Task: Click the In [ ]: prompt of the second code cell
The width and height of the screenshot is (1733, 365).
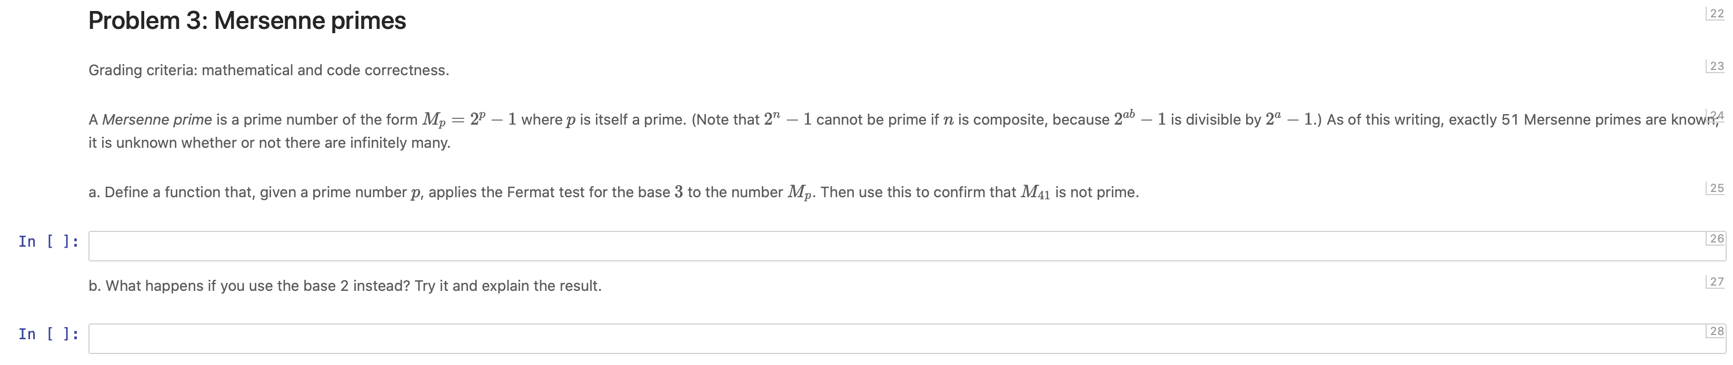Action: point(48,333)
